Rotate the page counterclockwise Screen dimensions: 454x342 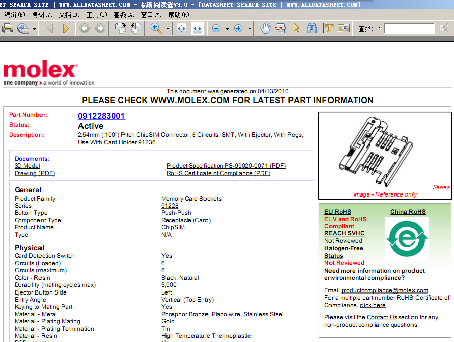click(x=136, y=28)
